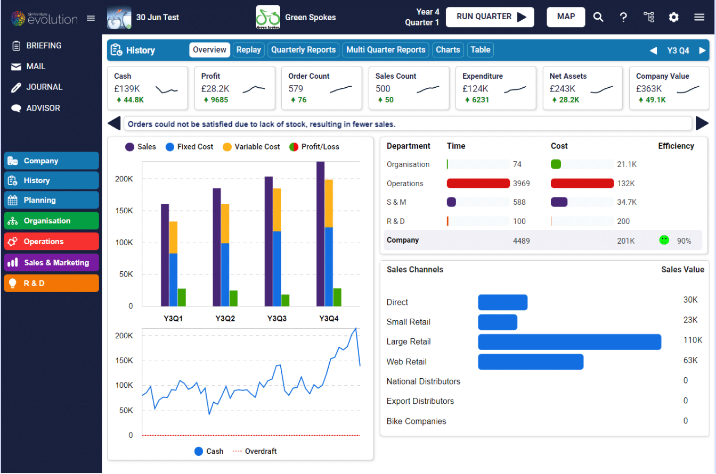Toggle the Variable Cost legend entry
Viewport: 716px width, 474px height.
[x=251, y=146]
